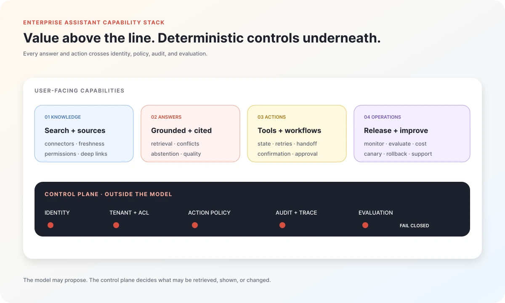Select the Search + sources card title

pyautogui.click(x=75, y=130)
